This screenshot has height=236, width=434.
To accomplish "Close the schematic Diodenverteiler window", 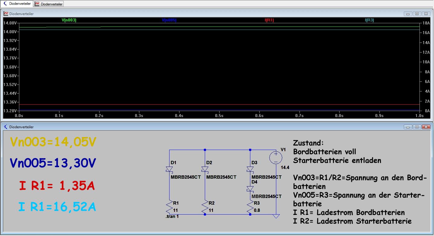I will (x=426, y=127).
